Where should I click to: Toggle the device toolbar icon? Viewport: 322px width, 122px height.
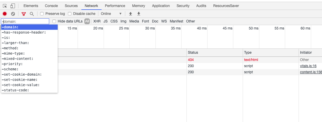point(13,6)
